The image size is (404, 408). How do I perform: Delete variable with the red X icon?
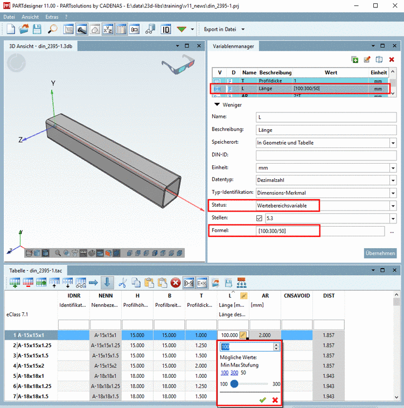click(x=392, y=60)
